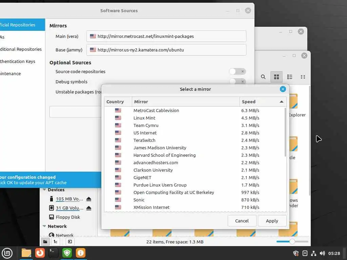
Task: Select MetroCast Cablevision mirror
Action: click(194, 111)
